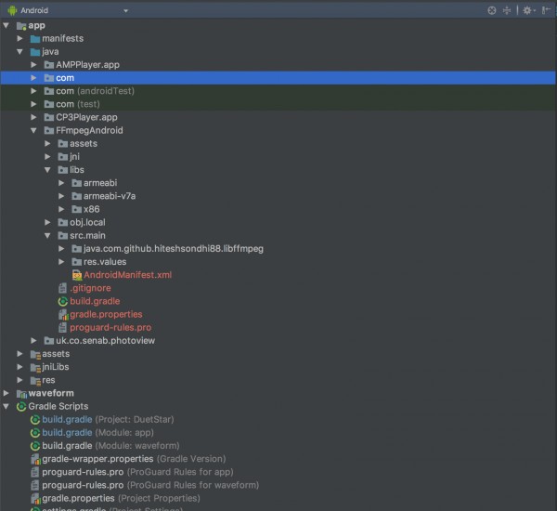The width and height of the screenshot is (557, 511).
Task: Expand the CP3Player.app package arrow
Action: 33,117
